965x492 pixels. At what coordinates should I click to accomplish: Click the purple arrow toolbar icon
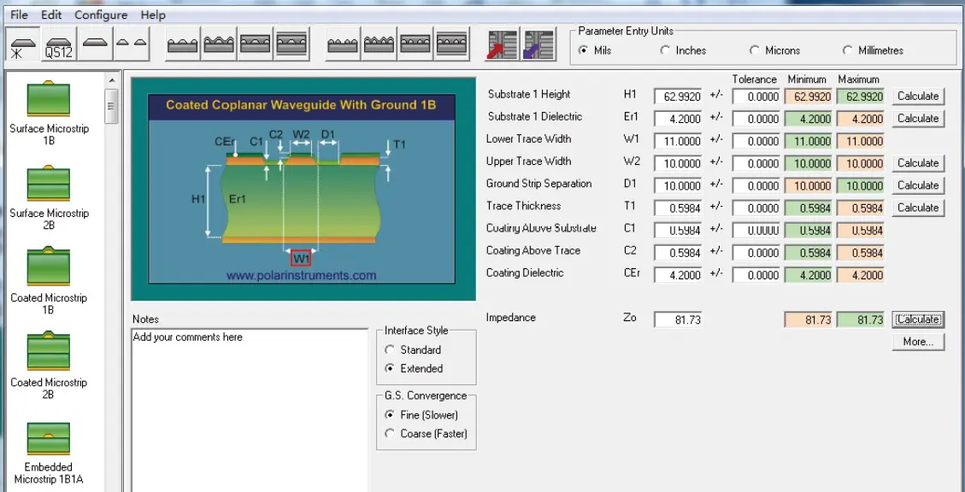pos(539,45)
